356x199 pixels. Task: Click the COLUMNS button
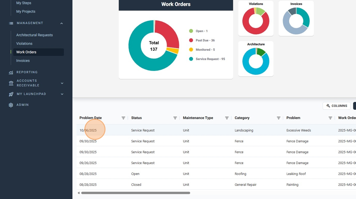point(337,106)
